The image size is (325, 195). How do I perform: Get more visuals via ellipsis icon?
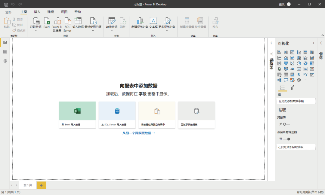(305, 80)
